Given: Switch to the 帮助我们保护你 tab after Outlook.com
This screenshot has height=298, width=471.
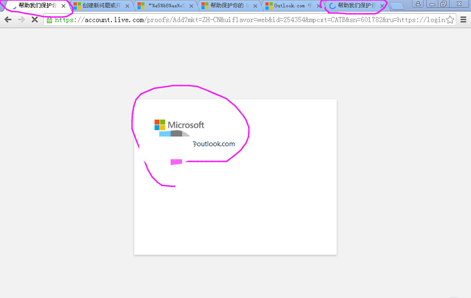Looking at the screenshot, I should 356,6.
